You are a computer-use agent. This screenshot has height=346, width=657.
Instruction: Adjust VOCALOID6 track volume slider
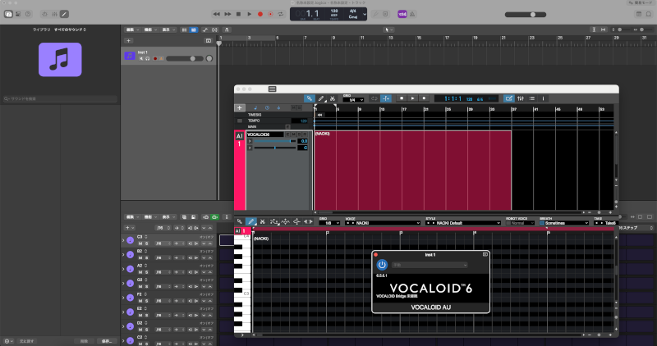point(274,141)
